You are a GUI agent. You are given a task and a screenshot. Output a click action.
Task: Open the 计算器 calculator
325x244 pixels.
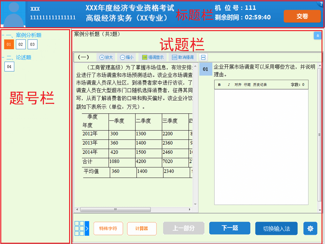[142, 228]
